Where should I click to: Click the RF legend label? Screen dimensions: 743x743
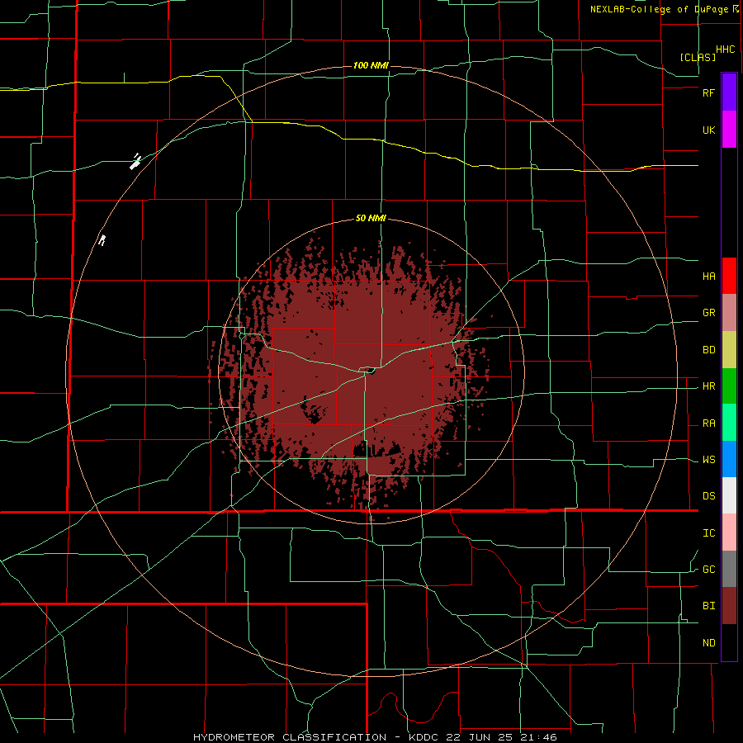click(x=708, y=92)
